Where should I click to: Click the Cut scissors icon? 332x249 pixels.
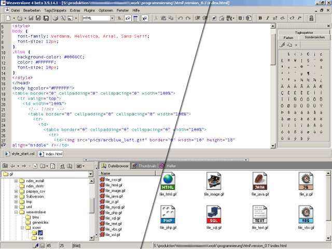point(156,18)
